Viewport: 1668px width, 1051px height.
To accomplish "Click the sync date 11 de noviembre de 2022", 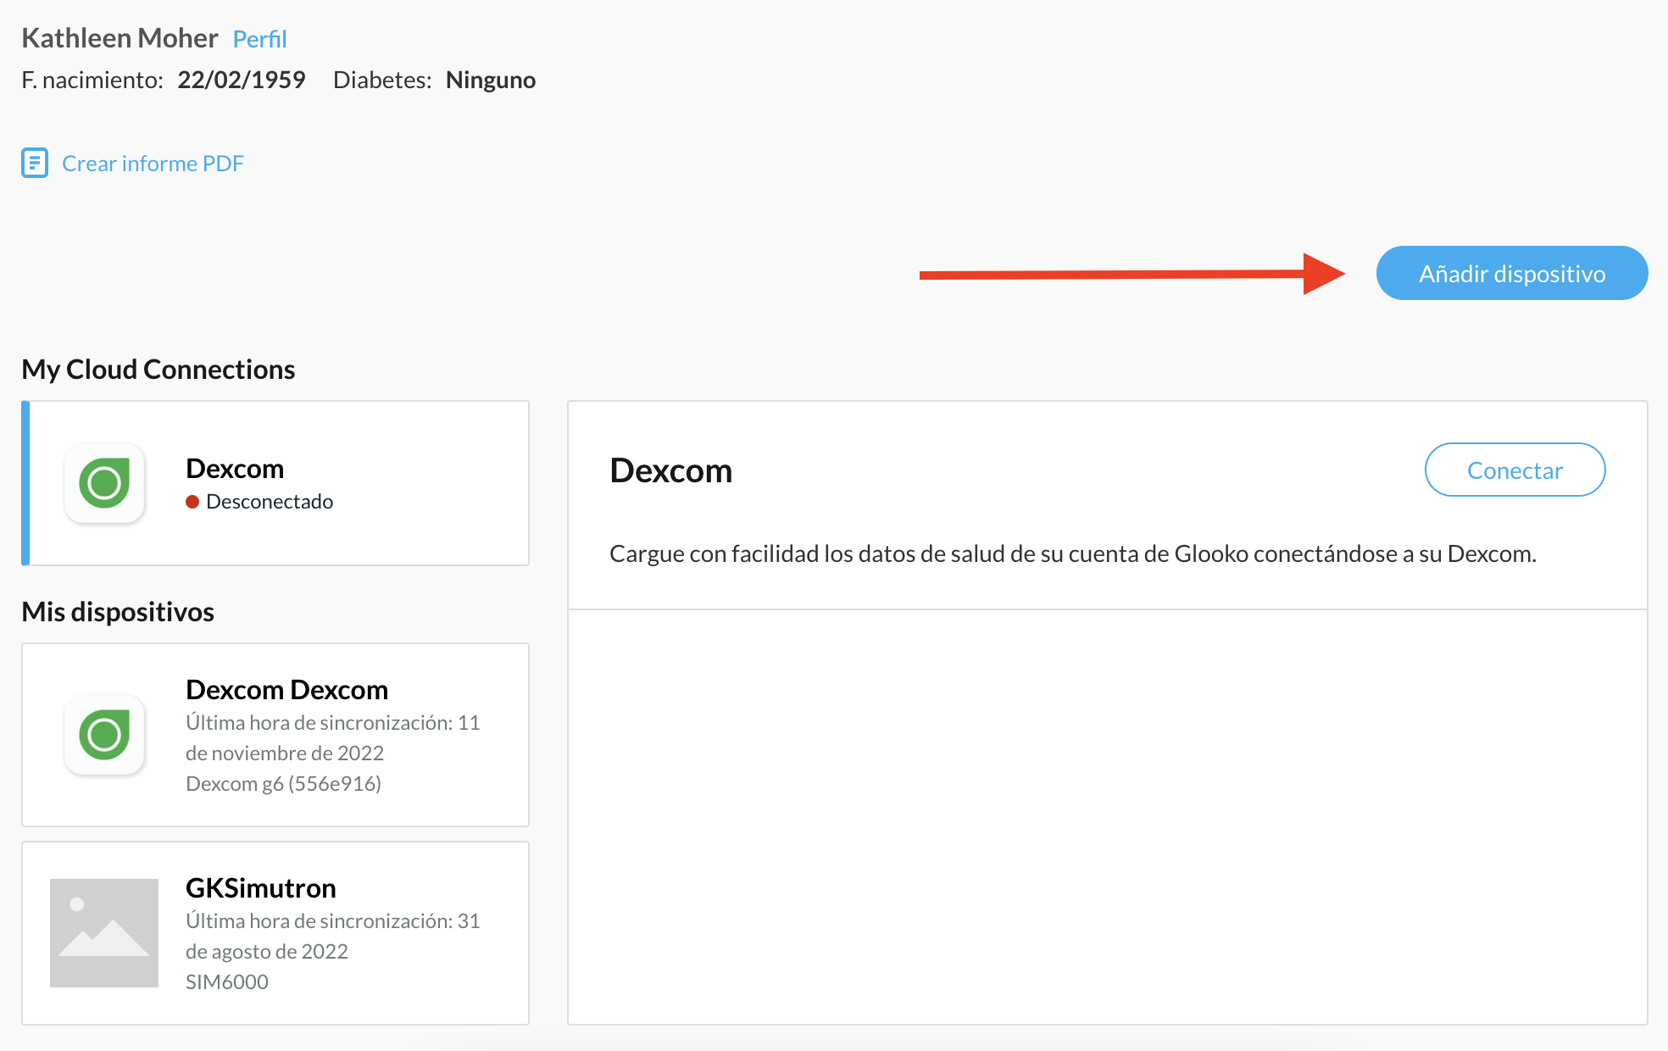I will (333, 737).
